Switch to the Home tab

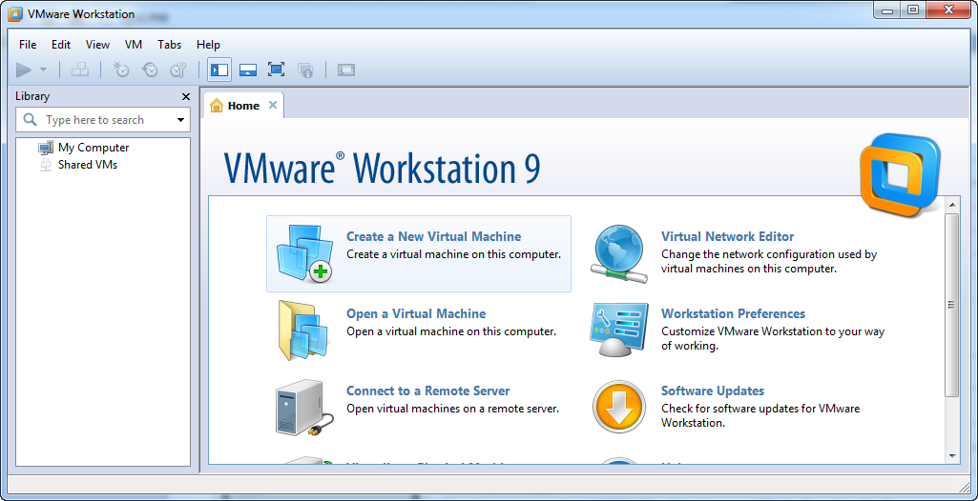click(244, 106)
